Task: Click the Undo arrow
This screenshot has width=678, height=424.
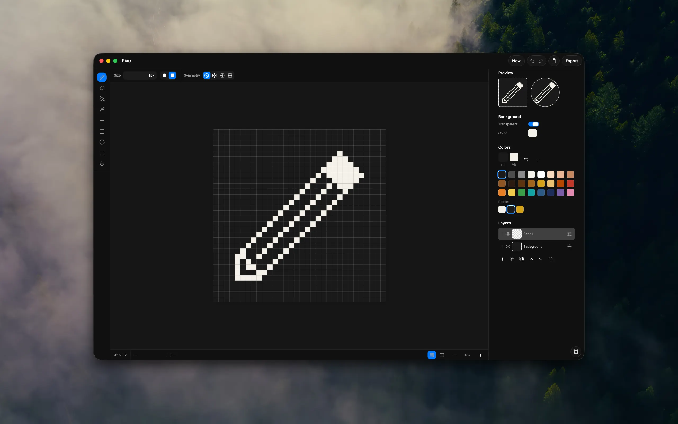Action: click(532, 61)
